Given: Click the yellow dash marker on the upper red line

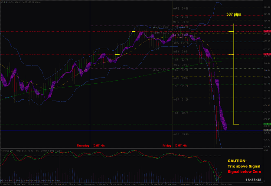Looking at the screenshot, I should click(134, 32).
